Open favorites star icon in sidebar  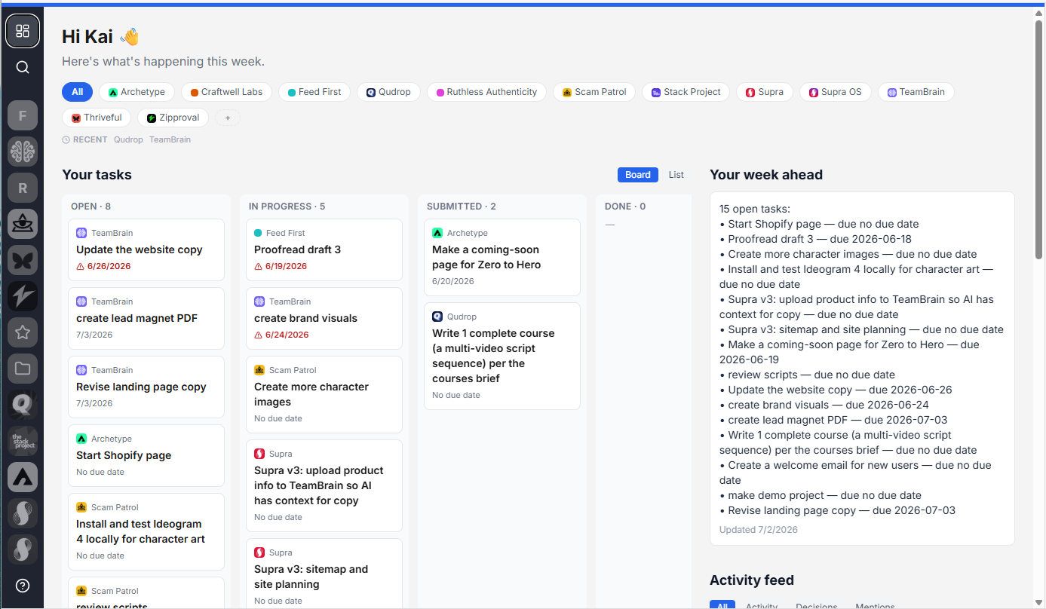(x=23, y=332)
